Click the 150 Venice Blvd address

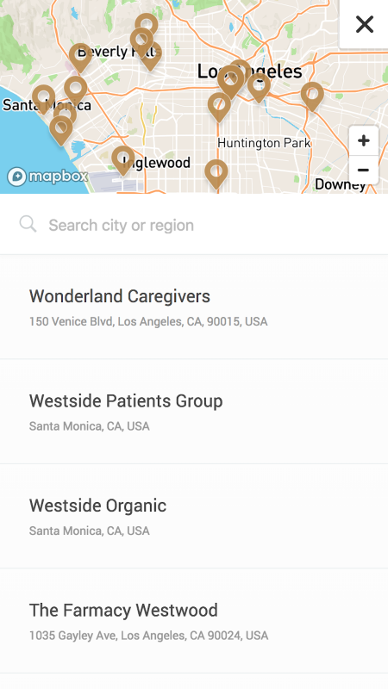148,321
